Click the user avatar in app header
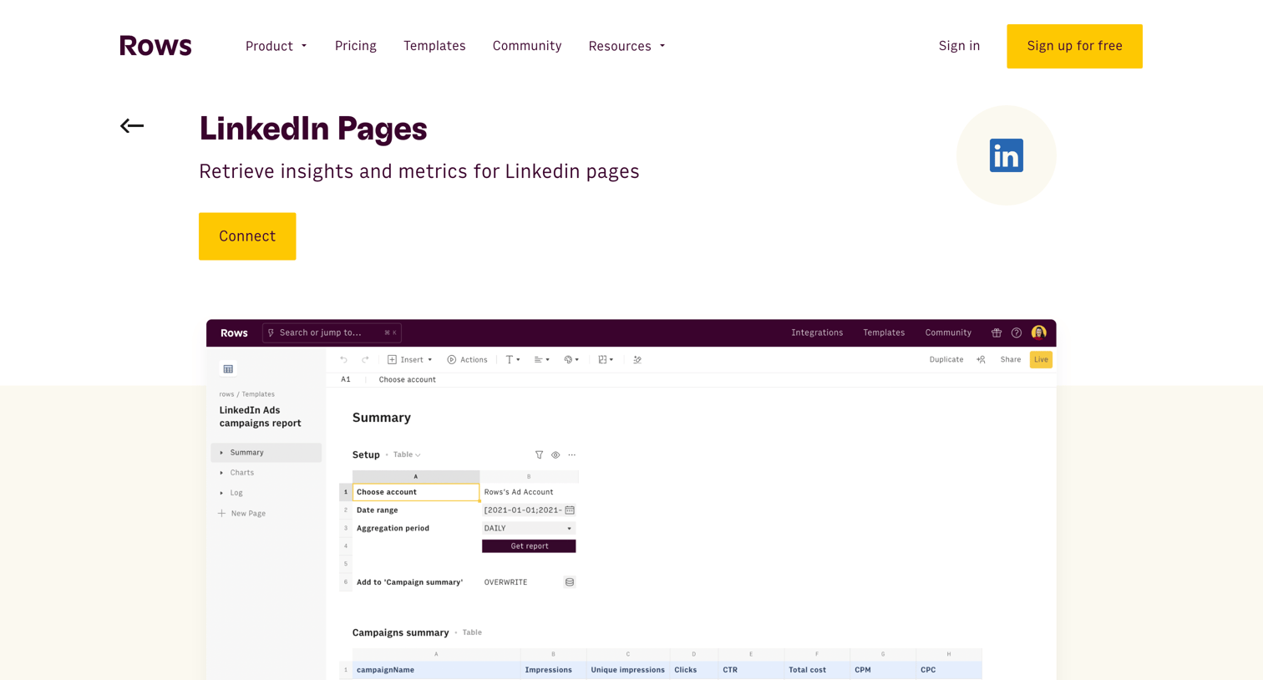Screen dimensions: 1263x680 point(1038,332)
